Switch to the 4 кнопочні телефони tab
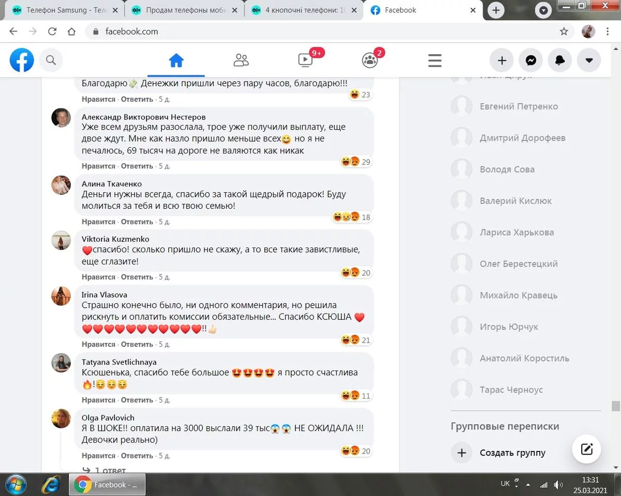621x496 pixels. point(303,10)
